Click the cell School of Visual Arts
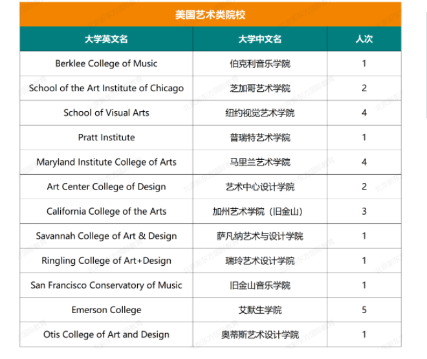The width and height of the screenshot is (427, 359). pyautogui.click(x=106, y=113)
